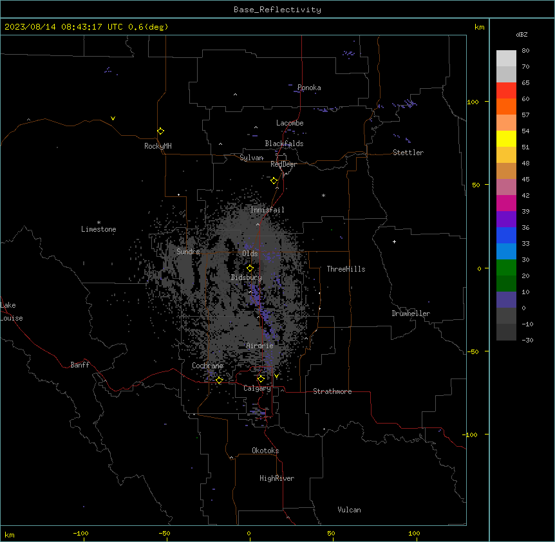555x542 pixels.
Task: Click the Banff label
Action: [80, 365]
